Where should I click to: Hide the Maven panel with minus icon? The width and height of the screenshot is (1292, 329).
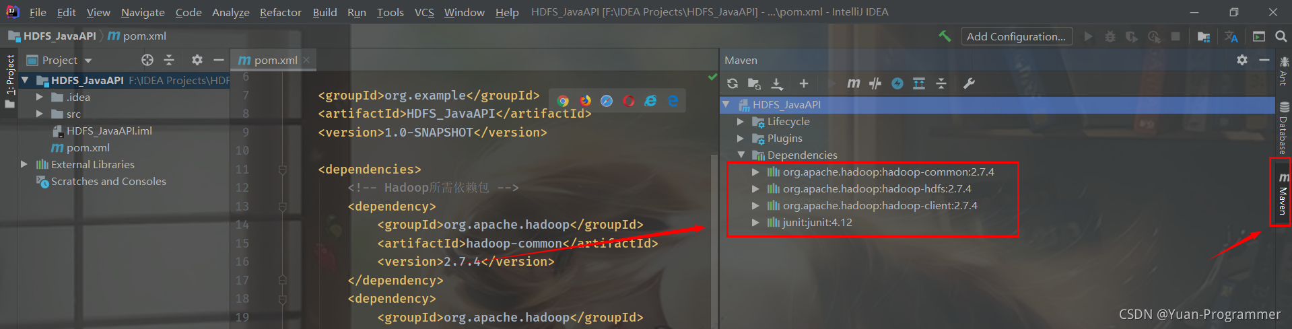(1264, 60)
